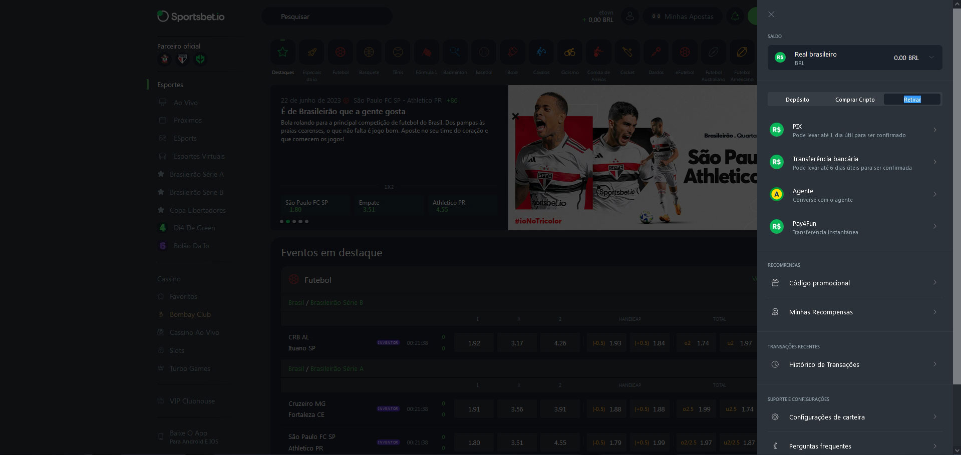Image resolution: width=961 pixels, height=455 pixels.
Task: Expand the Minhas Recompensas chevron
Action: 934,312
